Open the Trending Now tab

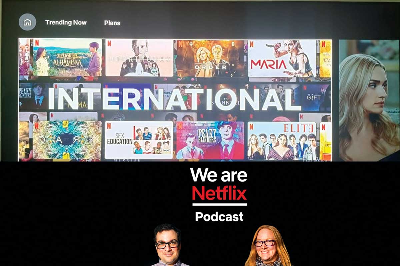coord(66,23)
